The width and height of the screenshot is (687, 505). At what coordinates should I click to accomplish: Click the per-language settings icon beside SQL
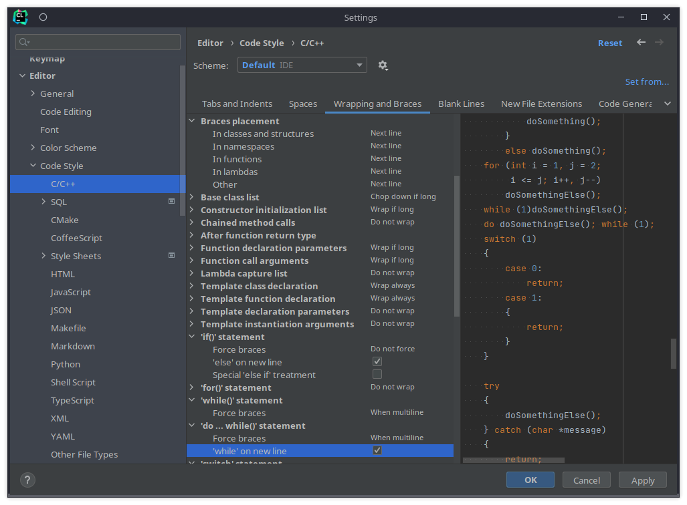pyautogui.click(x=171, y=201)
